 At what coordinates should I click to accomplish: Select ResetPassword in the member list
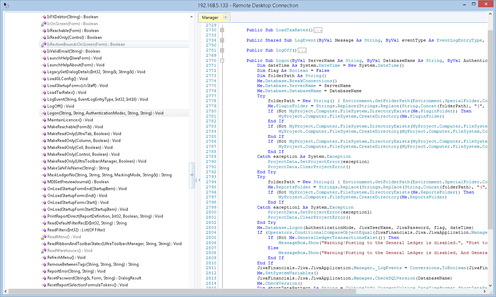(94, 278)
